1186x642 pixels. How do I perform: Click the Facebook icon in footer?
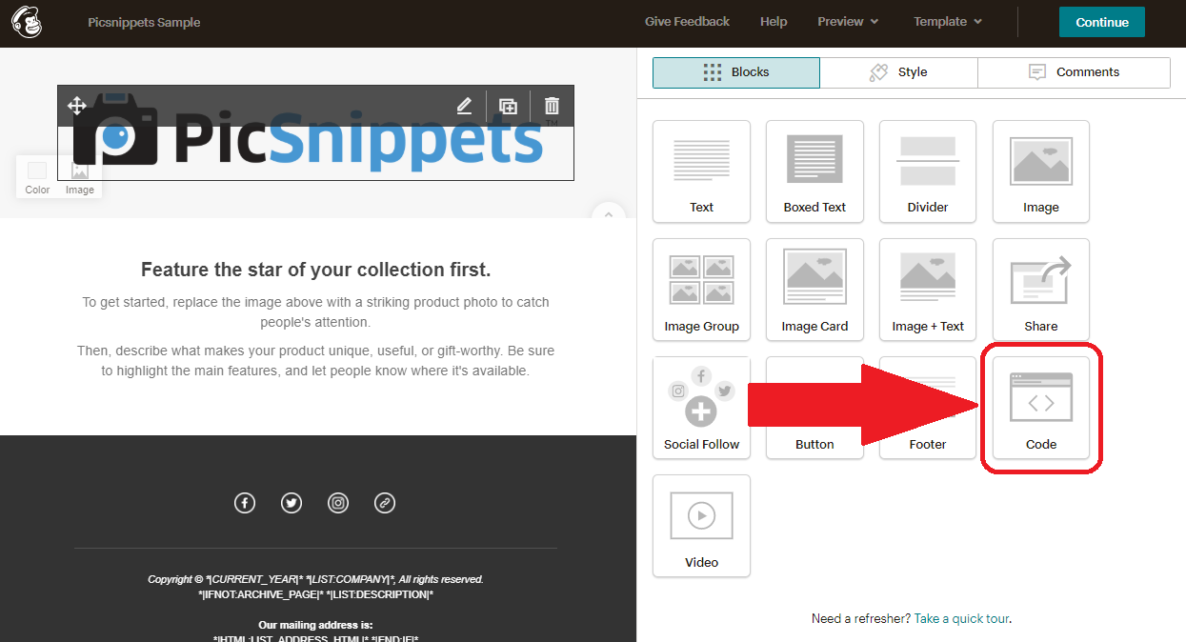click(x=245, y=503)
